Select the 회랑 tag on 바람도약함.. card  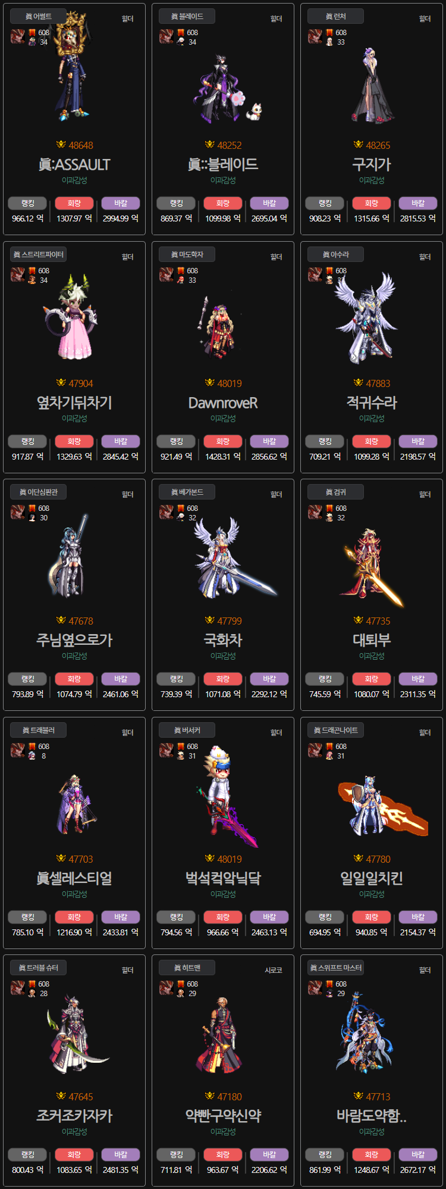pyautogui.click(x=372, y=1154)
